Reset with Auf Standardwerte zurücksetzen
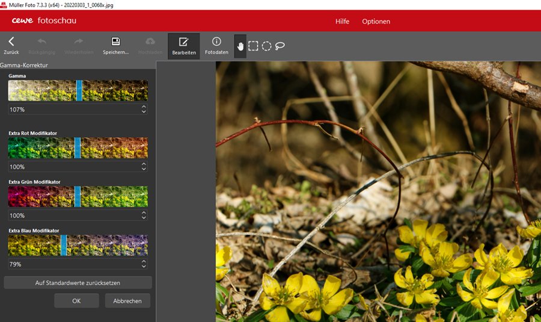The height and width of the screenshot is (322, 541). click(x=78, y=282)
